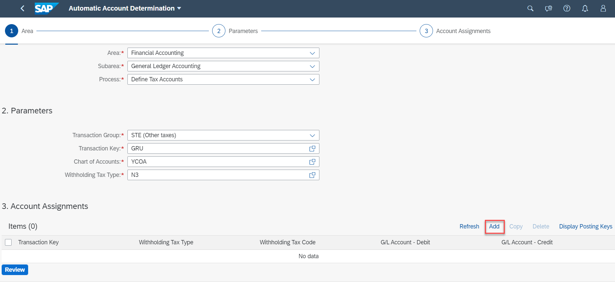Open the feedback chat icon

[x=548, y=8]
